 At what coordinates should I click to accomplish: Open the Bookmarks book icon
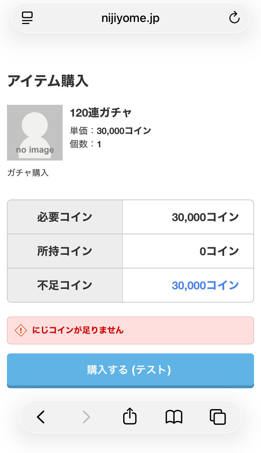coord(174,417)
